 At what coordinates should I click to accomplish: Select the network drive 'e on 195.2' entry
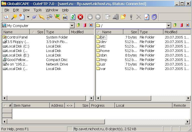(15, 64)
